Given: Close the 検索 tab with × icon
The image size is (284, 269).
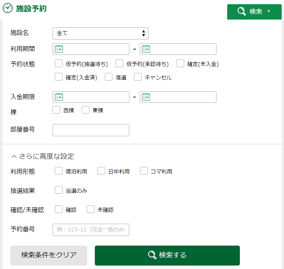Looking at the screenshot, I should pos(269,12).
